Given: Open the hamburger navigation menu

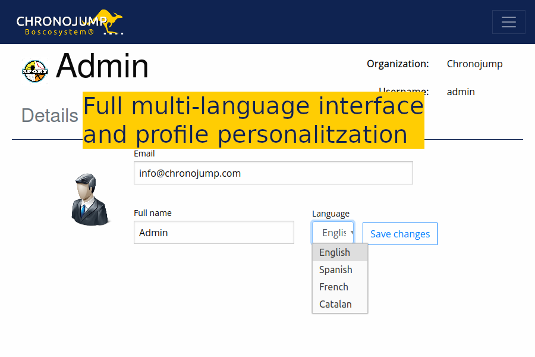Looking at the screenshot, I should [x=508, y=22].
